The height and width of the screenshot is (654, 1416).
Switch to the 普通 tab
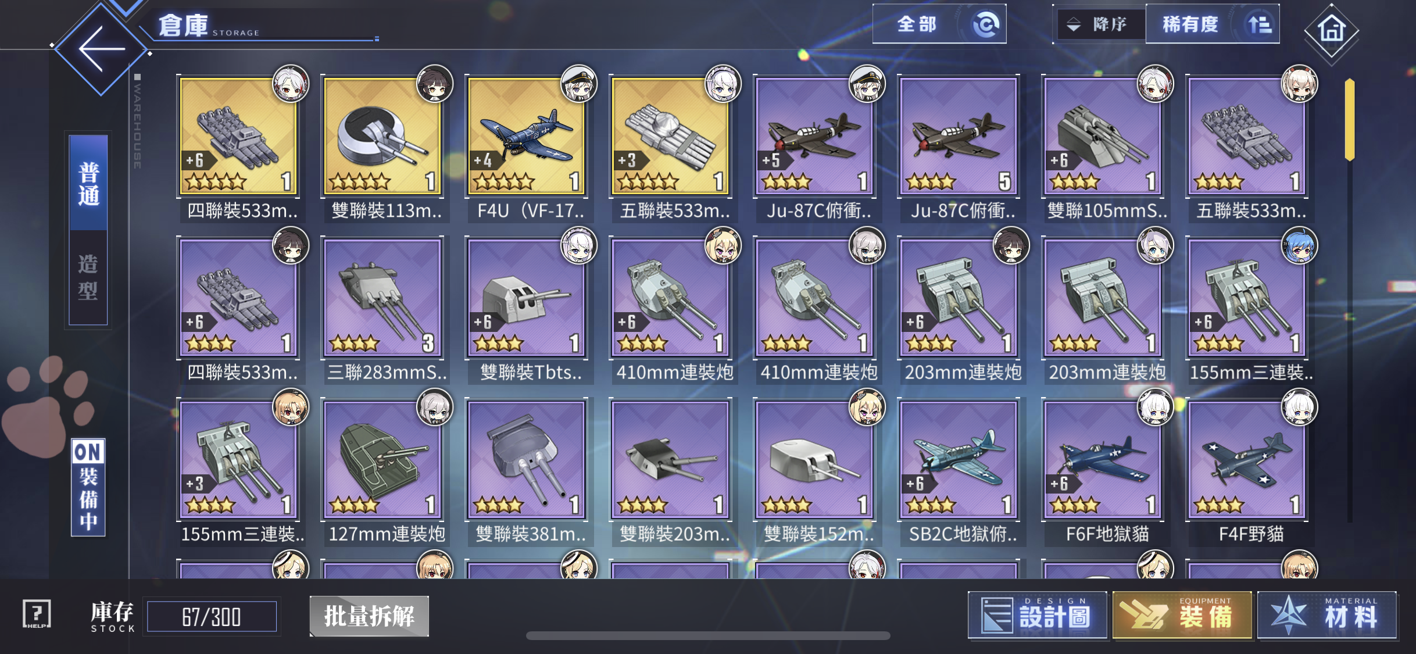coord(88,183)
